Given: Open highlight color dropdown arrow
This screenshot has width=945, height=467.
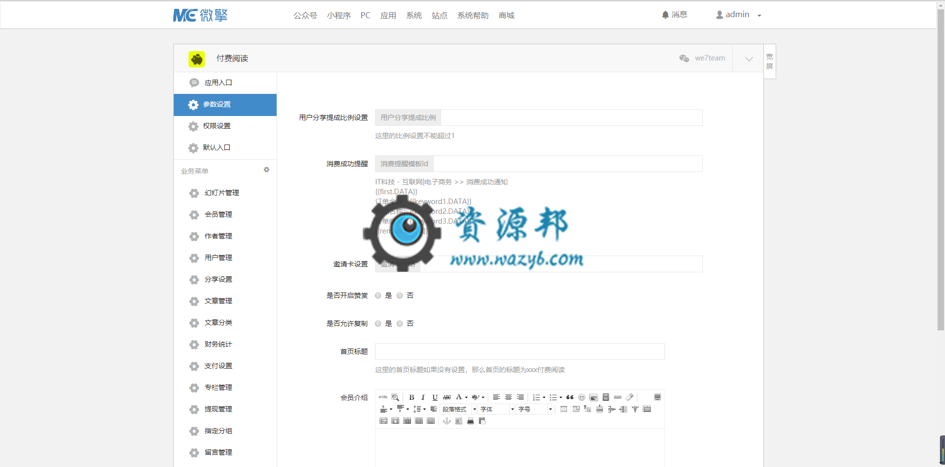Looking at the screenshot, I should [483, 397].
